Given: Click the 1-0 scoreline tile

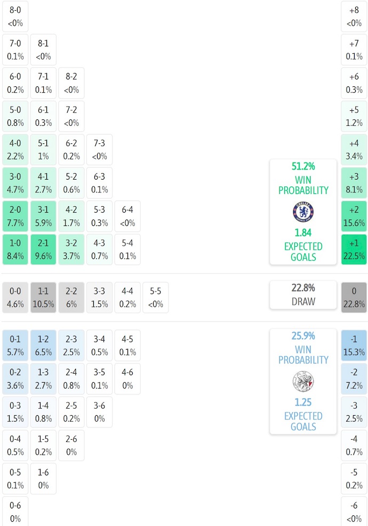Looking at the screenshot, I should tap(15, 249).
